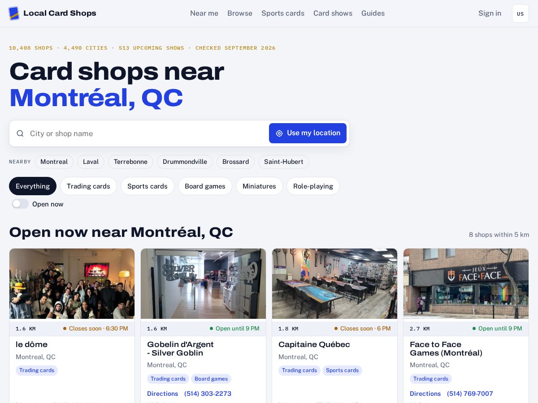
Task: Click the Local Card Shops logo icon
Action: (14, 13)
